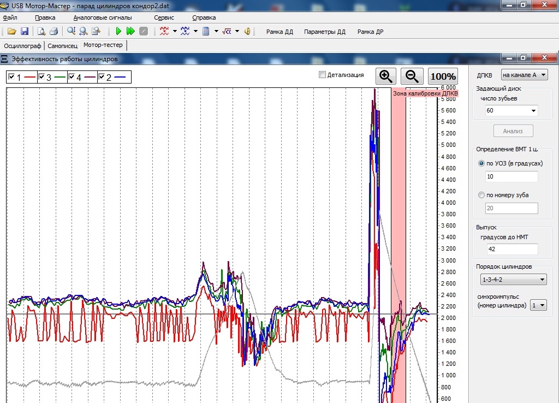Open the Правка menu

click(x=45, y=17)
